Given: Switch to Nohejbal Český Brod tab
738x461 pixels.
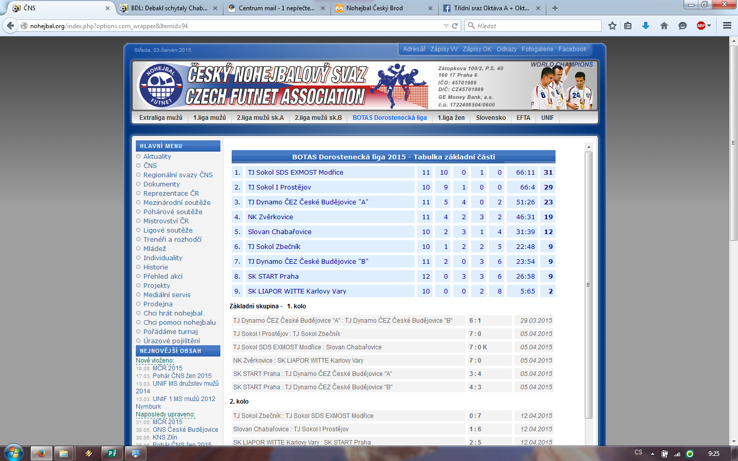Looking at the screenshot, I should tap(384, 8).
